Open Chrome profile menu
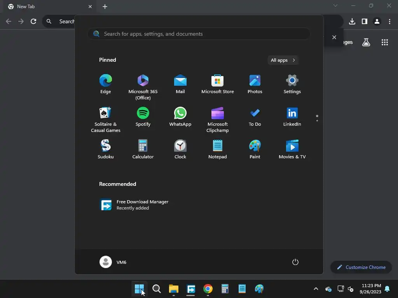Viewport: 398px width, 298px height. [377, 22]
